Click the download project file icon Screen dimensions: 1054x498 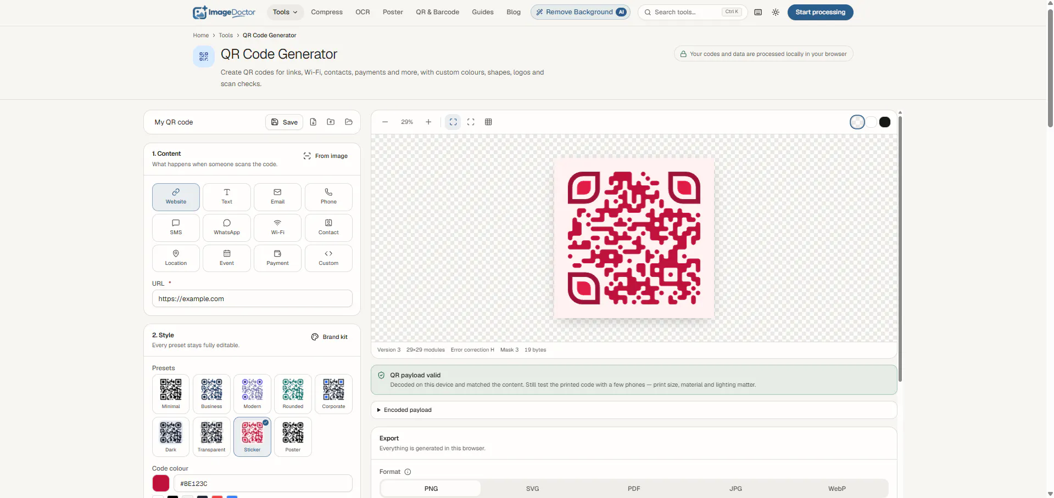tap(313, 122)
